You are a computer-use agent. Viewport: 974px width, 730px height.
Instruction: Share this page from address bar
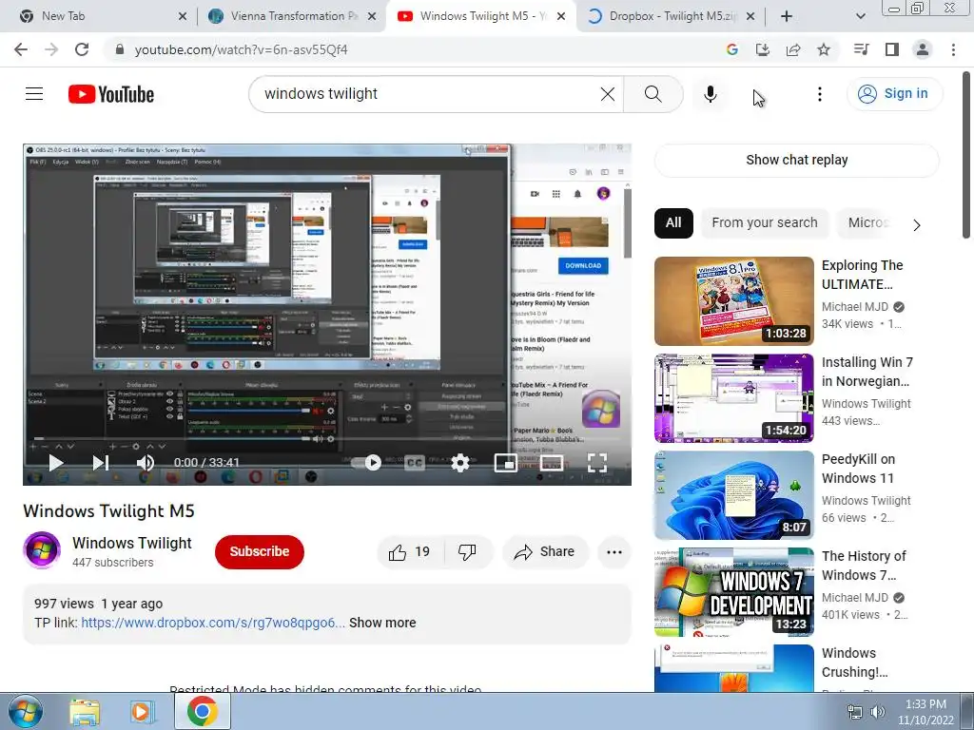(793, 49)
